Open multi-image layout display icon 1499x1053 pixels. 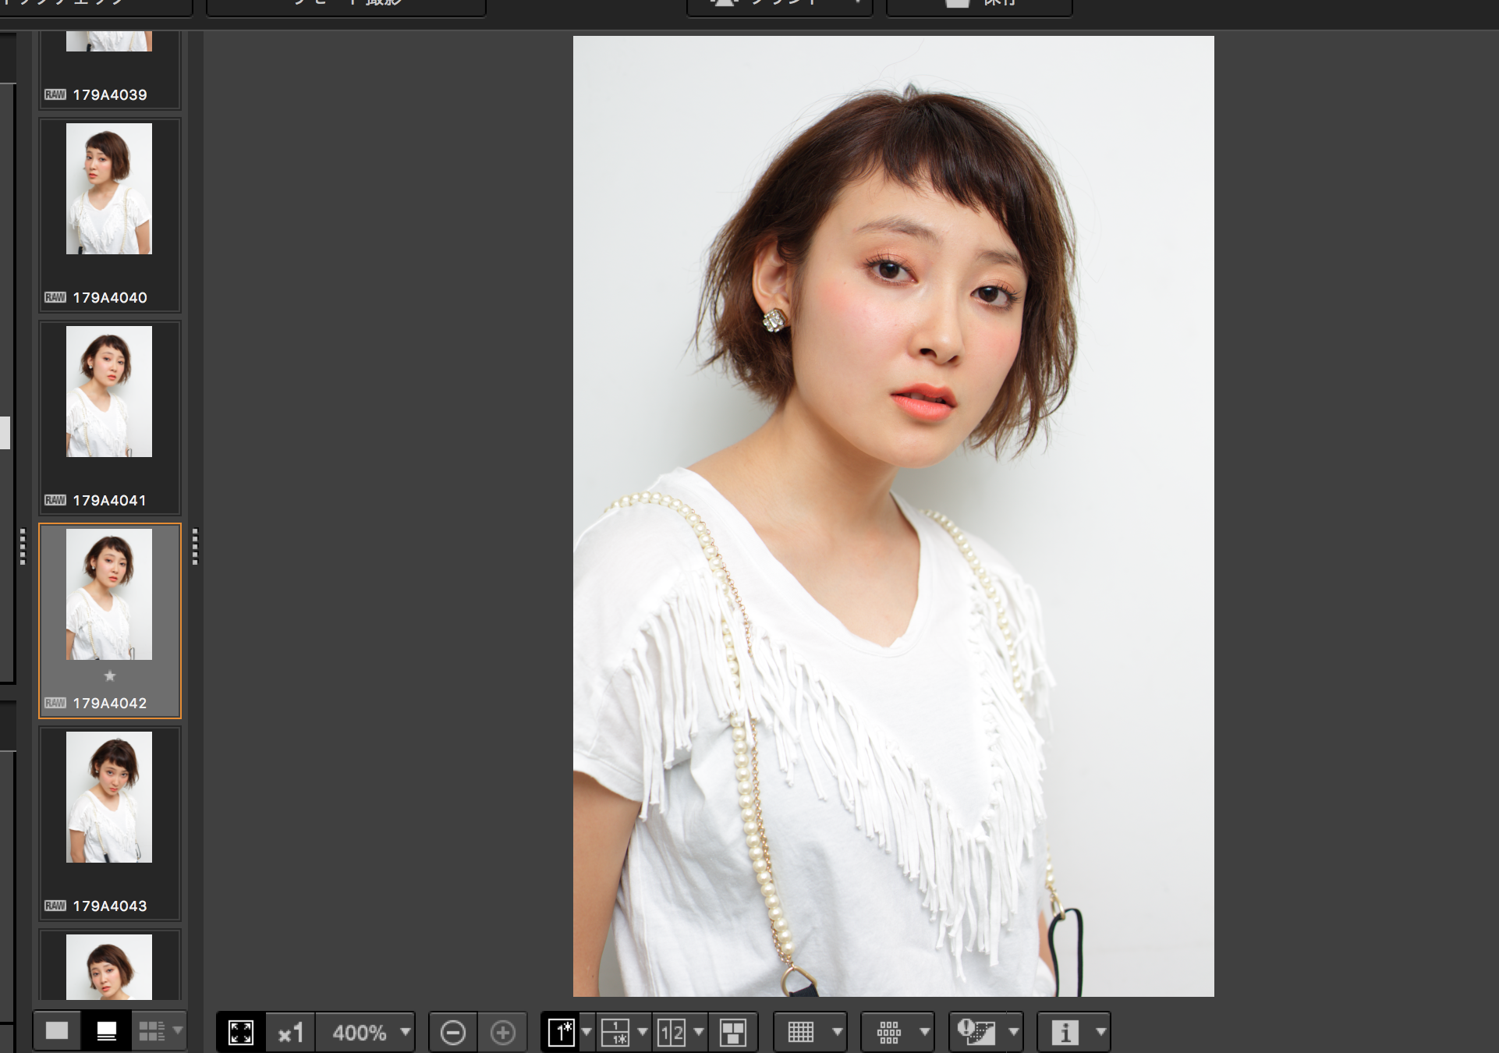click(733, 1033)
